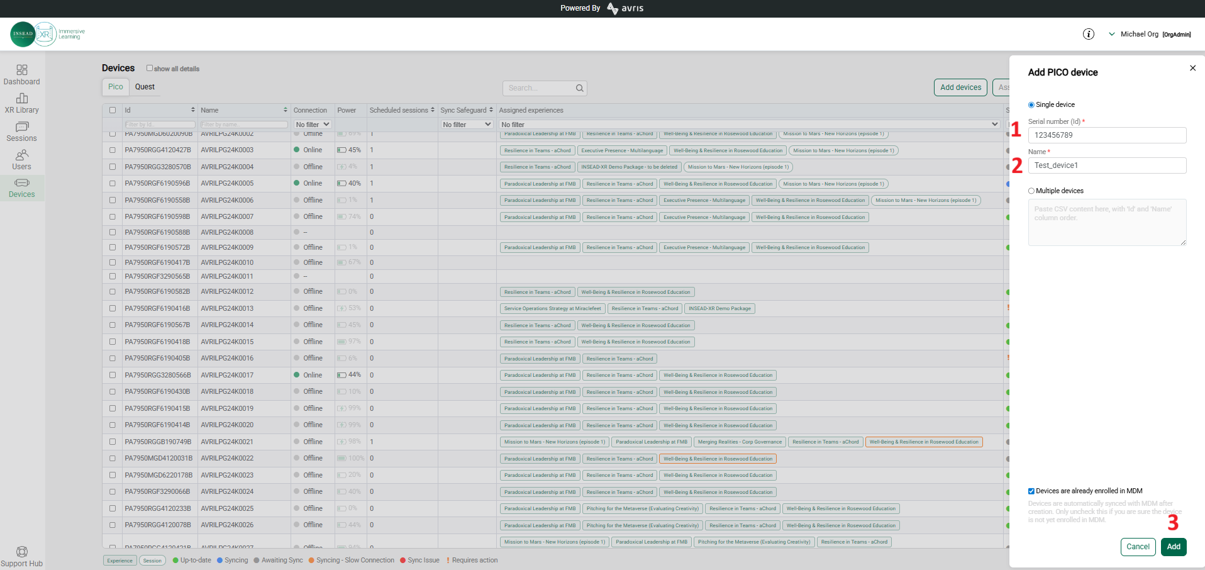
Task: Click Merging Realities - Corp Governance tag
Action: (740, 442)
